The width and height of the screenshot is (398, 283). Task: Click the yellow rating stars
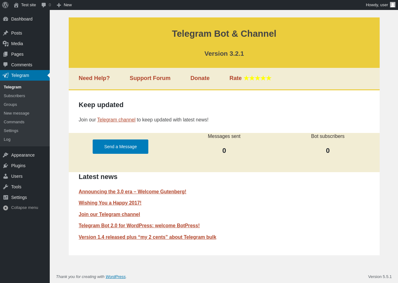pos(257,78)
